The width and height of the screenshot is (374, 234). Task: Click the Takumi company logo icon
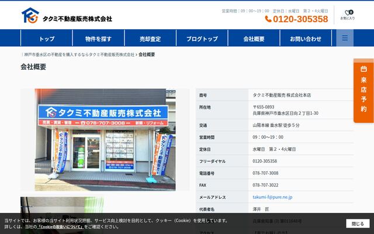point(30,15)
